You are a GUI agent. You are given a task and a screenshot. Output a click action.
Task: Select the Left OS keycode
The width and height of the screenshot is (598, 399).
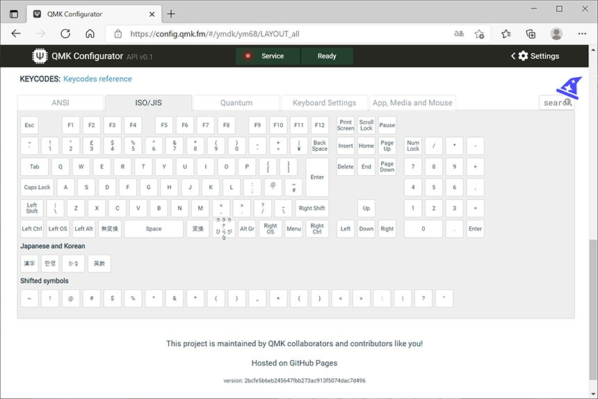(58, 229)
